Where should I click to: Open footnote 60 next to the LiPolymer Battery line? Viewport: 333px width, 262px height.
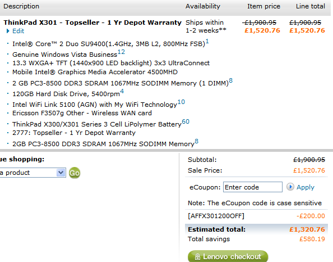[x=186, y=121]
